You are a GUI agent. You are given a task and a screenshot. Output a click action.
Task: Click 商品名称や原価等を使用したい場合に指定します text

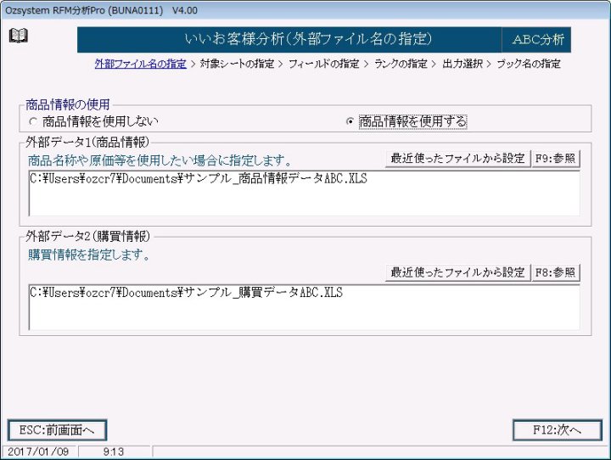tap(160, 160)
